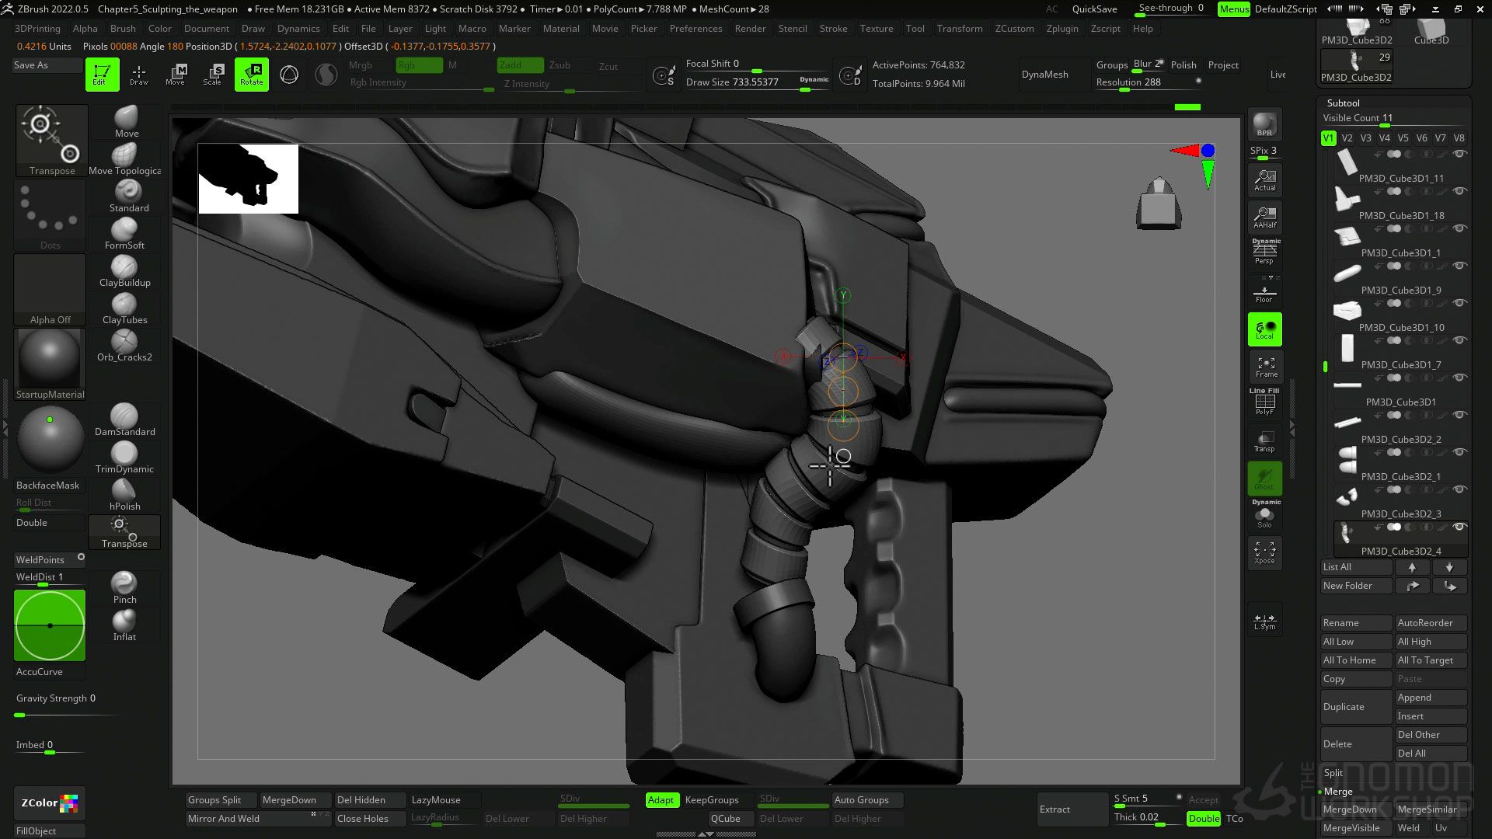Screen dimensions: 1492x839
Task: Expand the Split section
Action: coord(1333,772)
